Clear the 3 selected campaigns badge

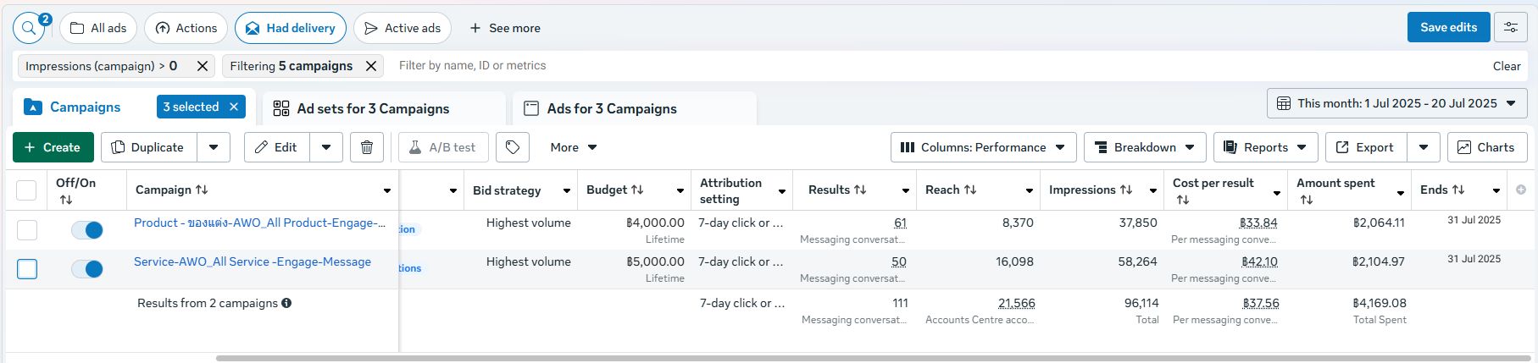pos(235,107)
